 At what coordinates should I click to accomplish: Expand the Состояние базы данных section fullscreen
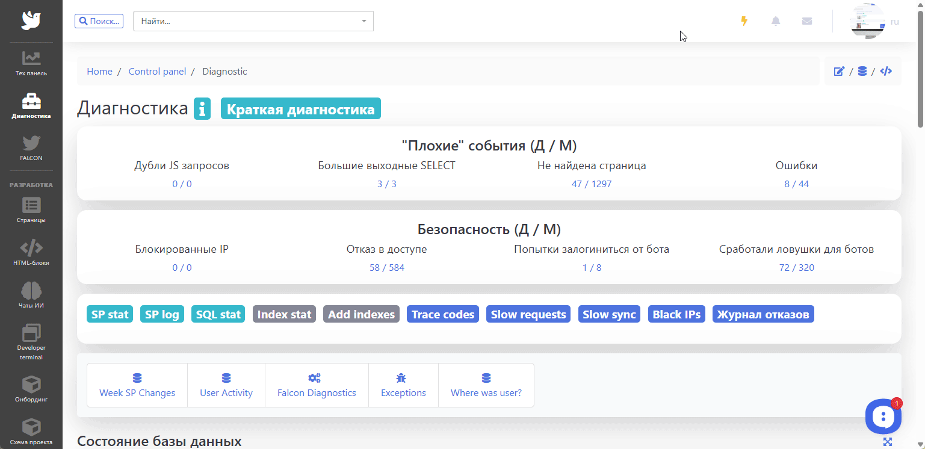point(888,442)
